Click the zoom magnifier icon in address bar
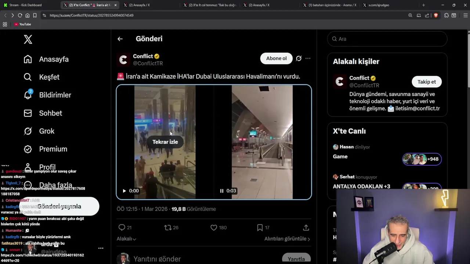Viewport: 470px width, 264px height. [410, 15]
